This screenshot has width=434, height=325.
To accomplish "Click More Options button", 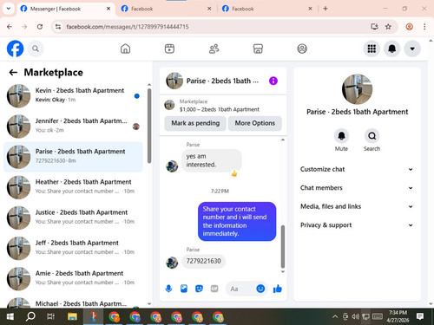I will [255, 123].
